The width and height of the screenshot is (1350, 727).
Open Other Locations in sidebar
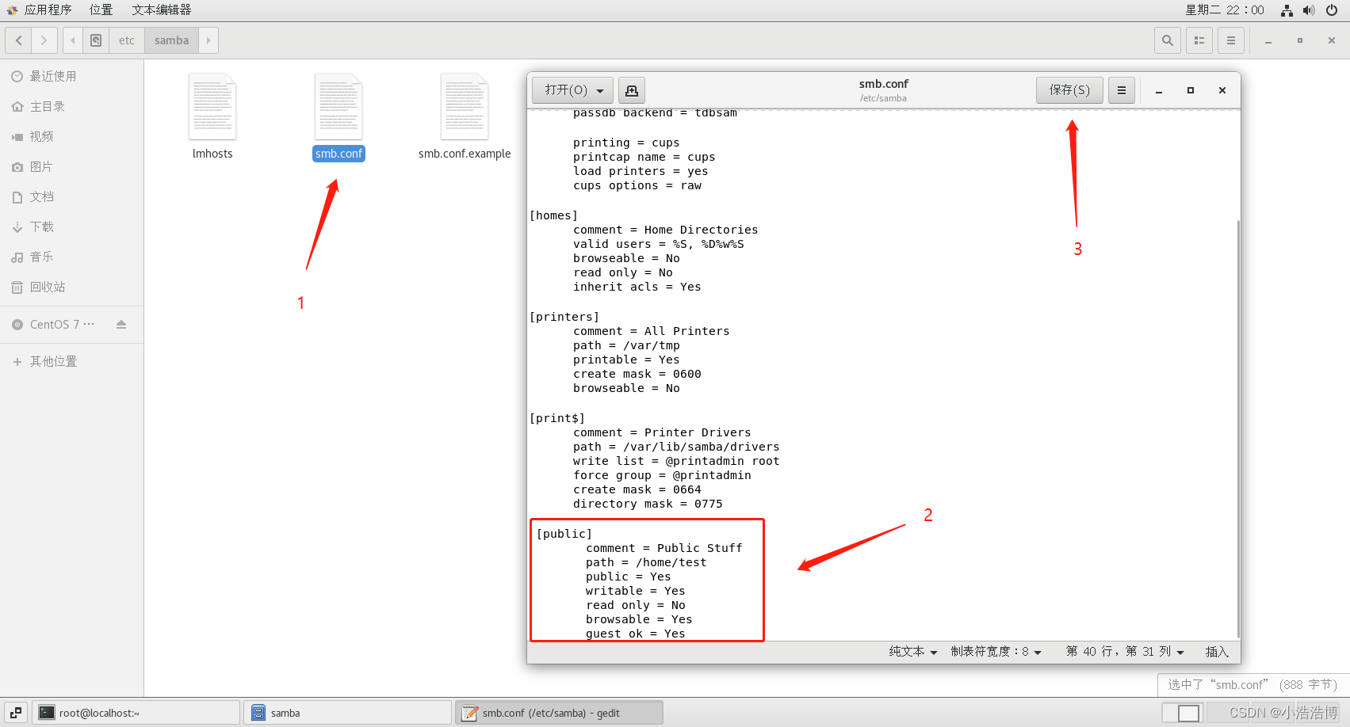(71, 361)
